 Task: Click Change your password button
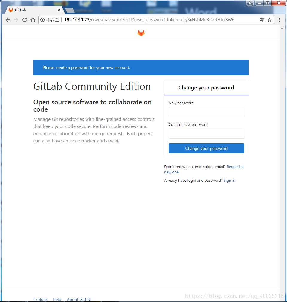tap(206, 148)
